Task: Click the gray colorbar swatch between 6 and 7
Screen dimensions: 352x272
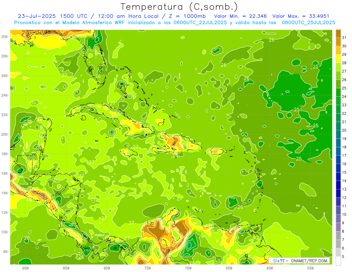Action: pyautogui.click(x=338, y=244)
